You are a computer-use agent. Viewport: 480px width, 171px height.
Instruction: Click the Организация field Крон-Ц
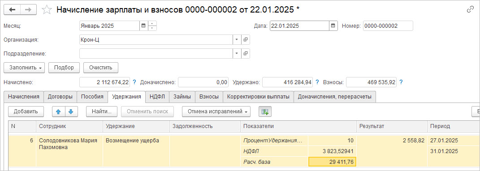156,40
